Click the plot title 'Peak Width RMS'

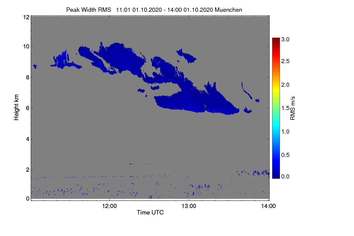click(x=88, y=10)
